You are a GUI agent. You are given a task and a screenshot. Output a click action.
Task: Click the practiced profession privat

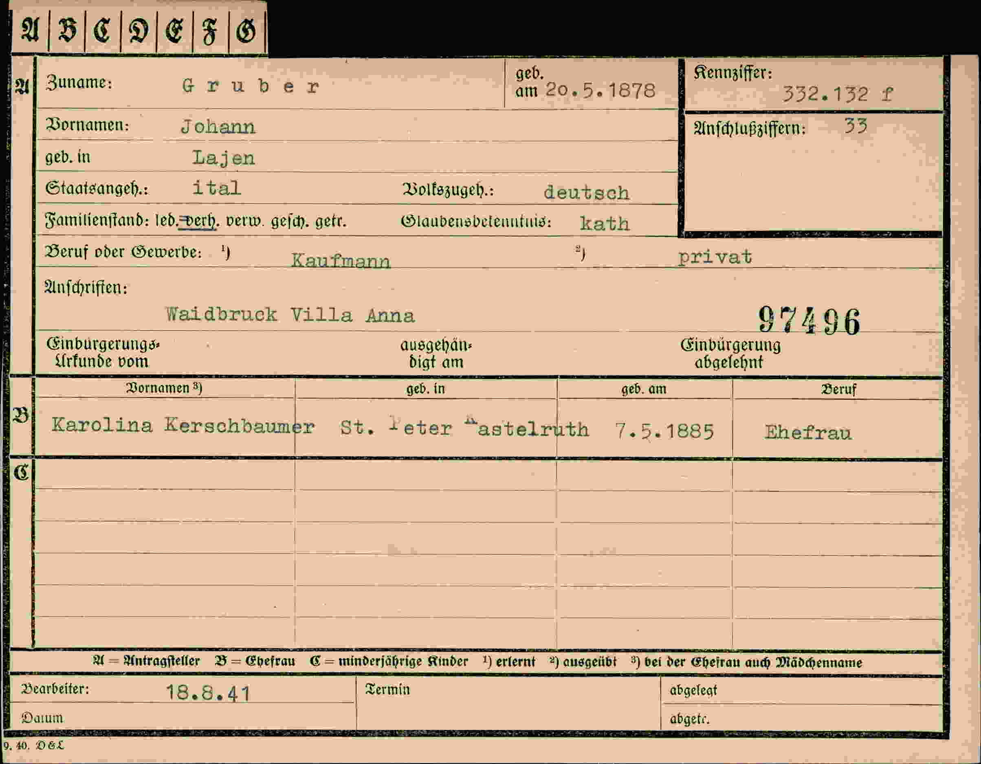point(715,257)
